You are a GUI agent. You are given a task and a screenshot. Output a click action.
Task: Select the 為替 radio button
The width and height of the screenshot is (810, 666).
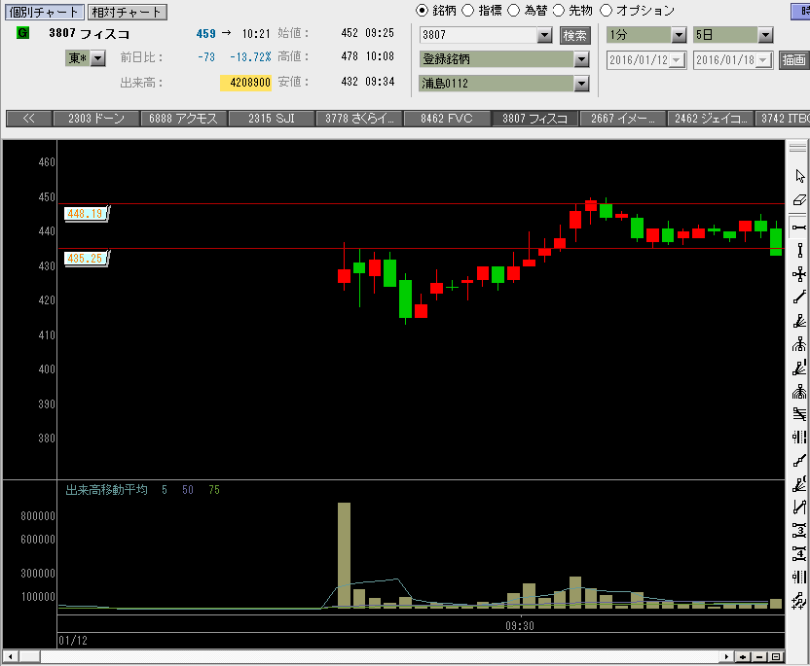coord(513,11)
